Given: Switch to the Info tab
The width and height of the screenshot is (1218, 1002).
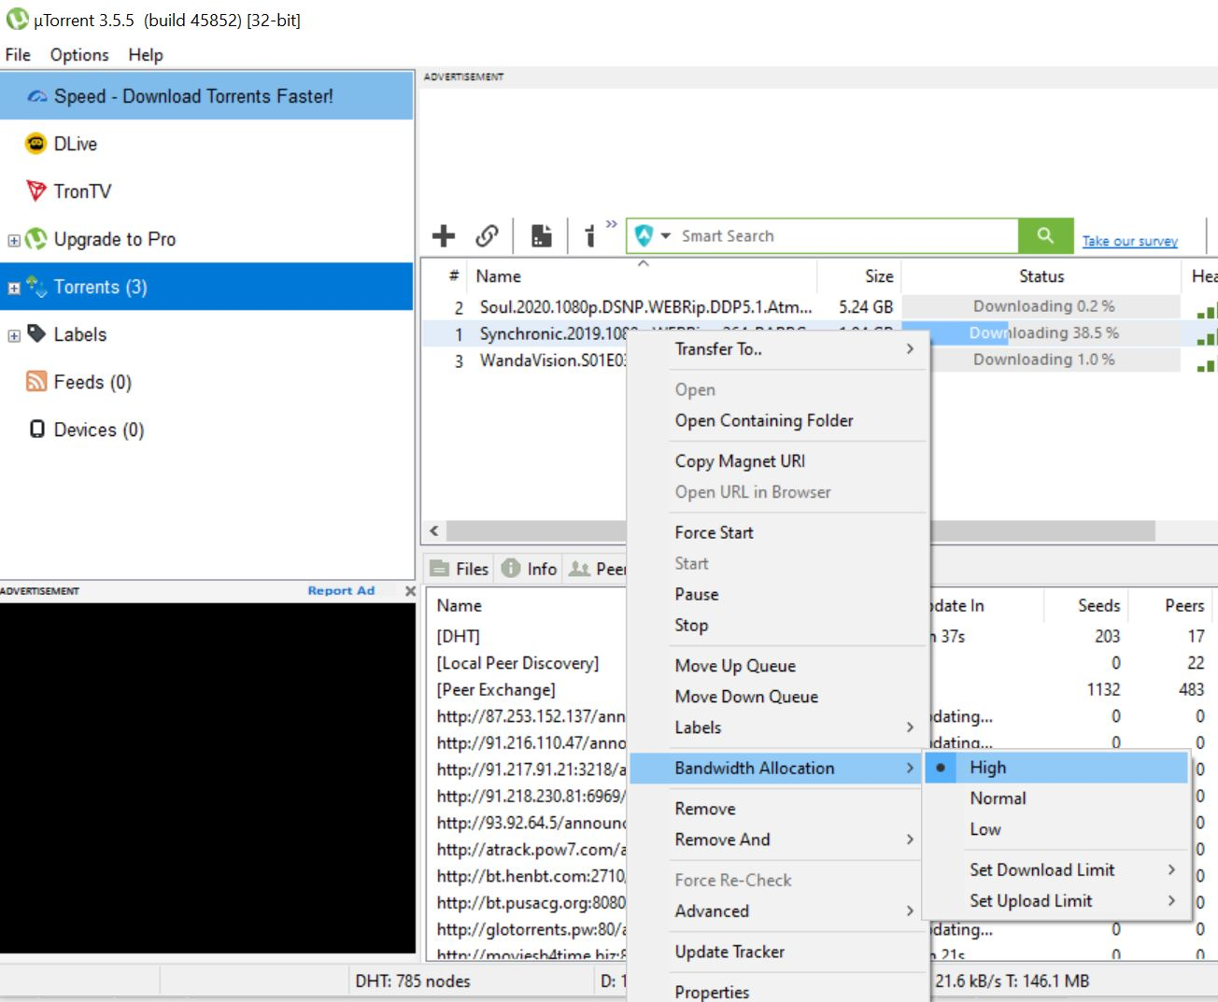Looking at the screenshot, I should pyautogui.click(x=530, y=569).
